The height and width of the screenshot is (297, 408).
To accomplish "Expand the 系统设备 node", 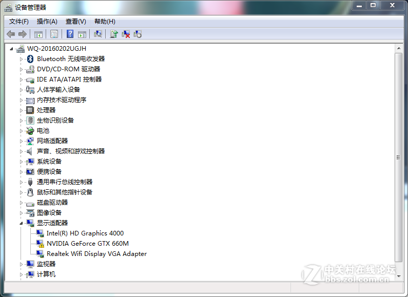I will 21,162.
